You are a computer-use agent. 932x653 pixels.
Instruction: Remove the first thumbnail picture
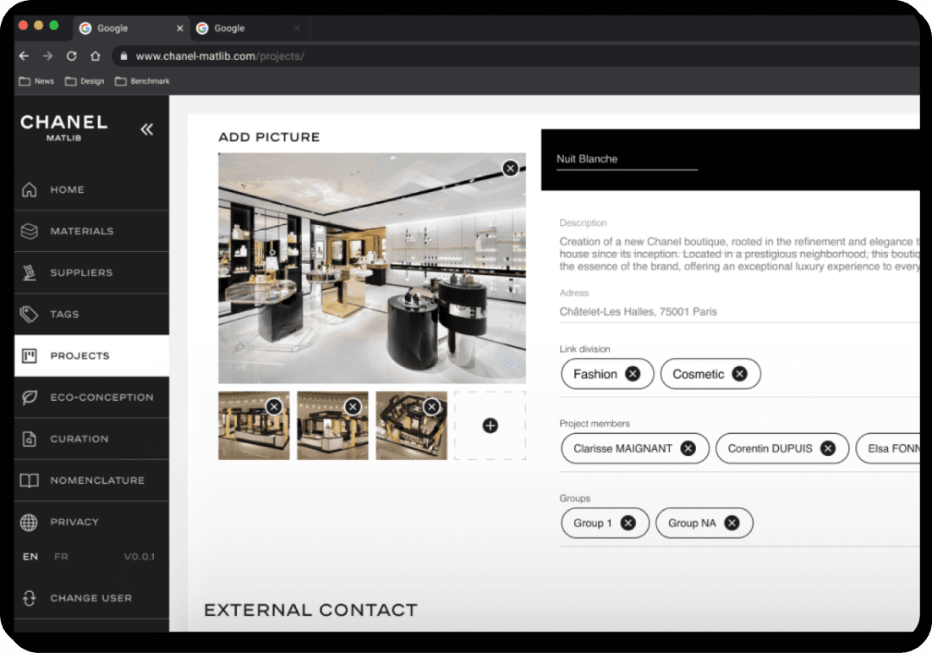[274, 407]
